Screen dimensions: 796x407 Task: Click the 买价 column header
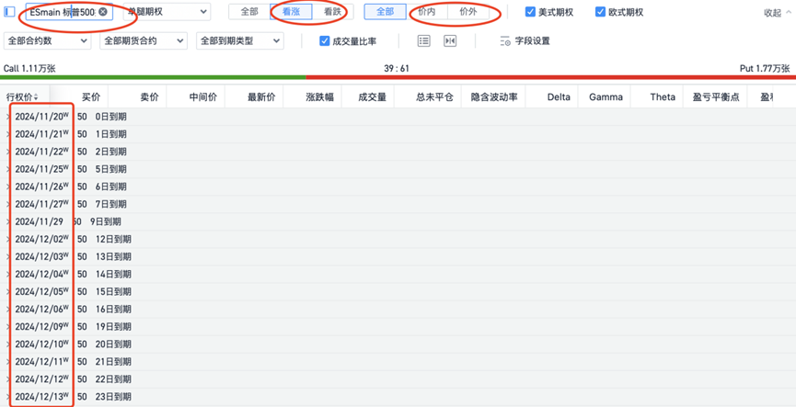coord(91,97)
